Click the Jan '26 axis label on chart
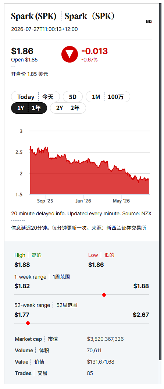Screen dimensions: 164x389 [83, 201]
